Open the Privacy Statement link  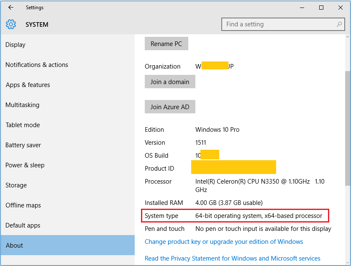tap(232, 258)
